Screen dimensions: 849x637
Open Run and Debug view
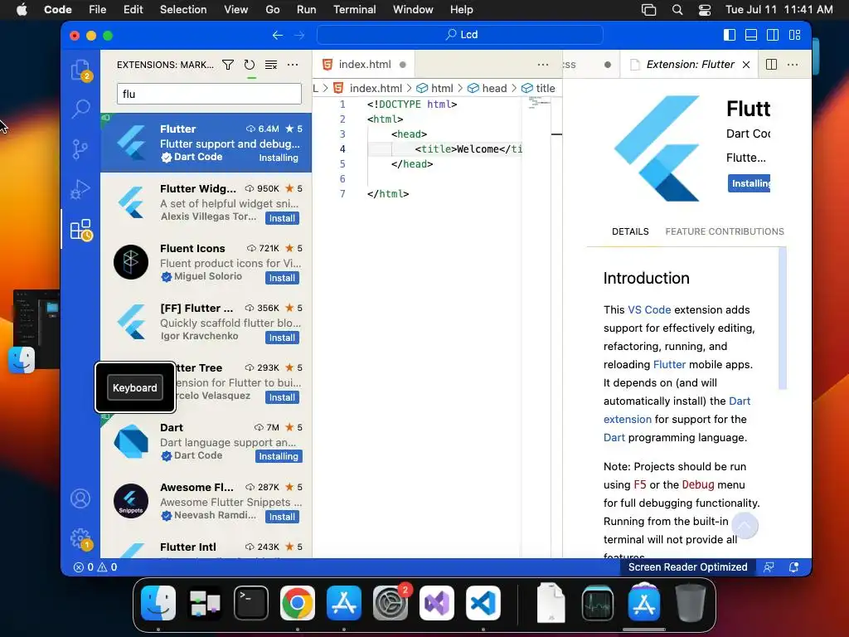click(80, 189)
